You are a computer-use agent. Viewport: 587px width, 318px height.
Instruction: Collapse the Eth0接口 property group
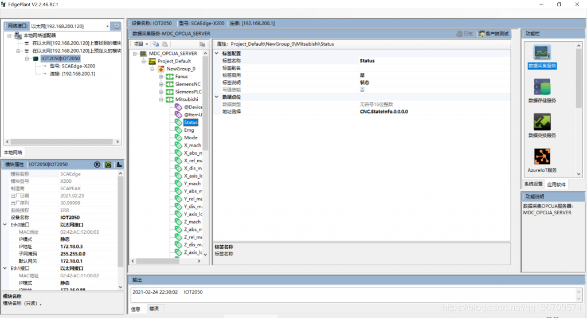[x=5, y=225]
